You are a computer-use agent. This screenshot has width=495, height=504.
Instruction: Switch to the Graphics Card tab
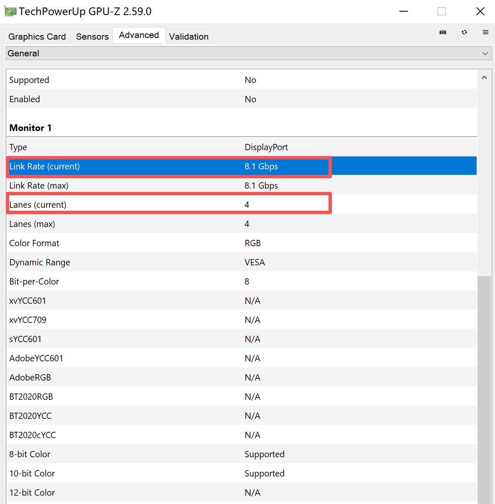pyautogui.click(x=37, y=37)
